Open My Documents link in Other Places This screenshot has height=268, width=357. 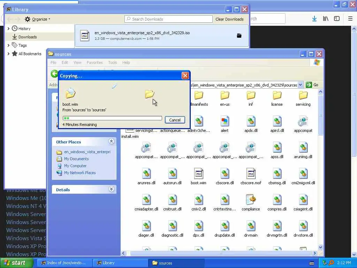tap(76, 159)
